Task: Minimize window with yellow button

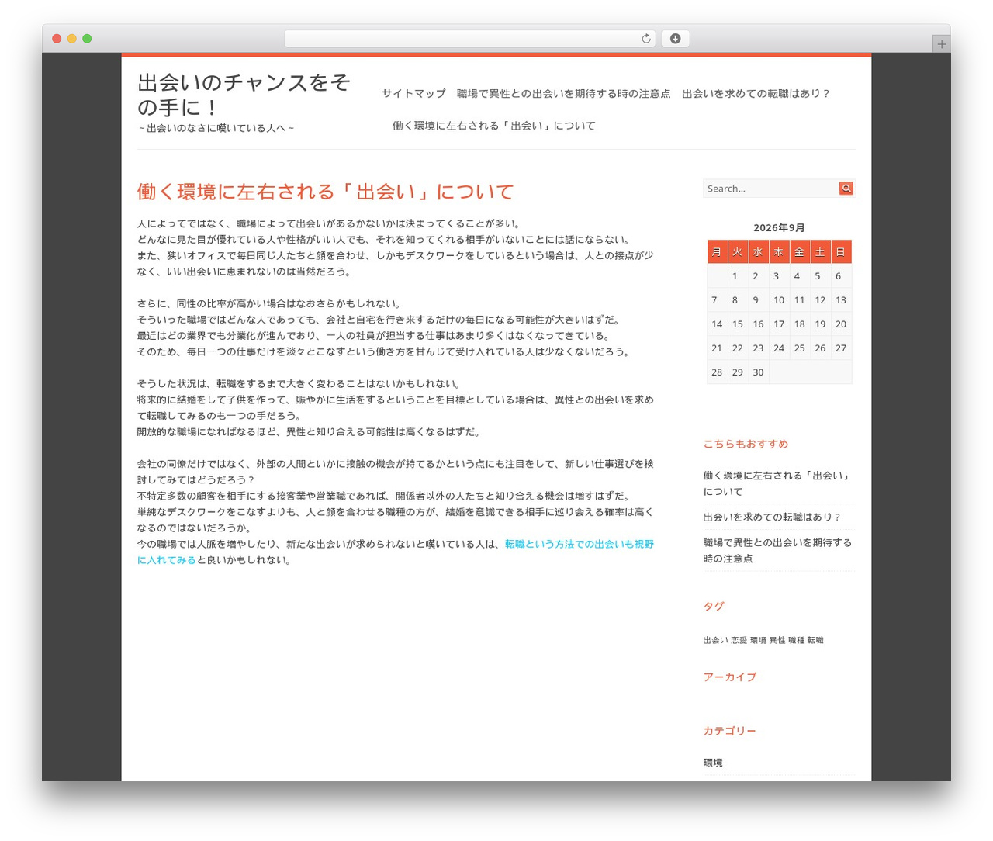Action: (72, 39)
